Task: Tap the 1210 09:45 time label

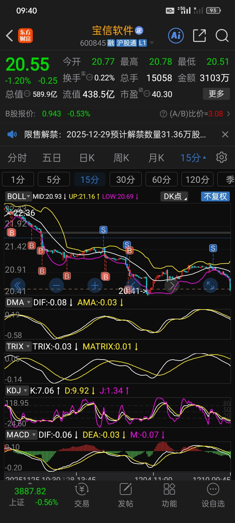Action: 211,479
